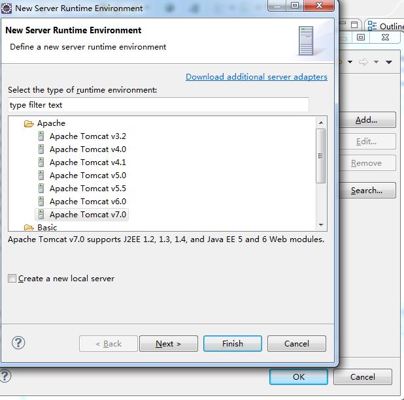This screenshot has height=400, width=404.
Task: Enable Create a new local server checkbox
Action: point(12,279)
